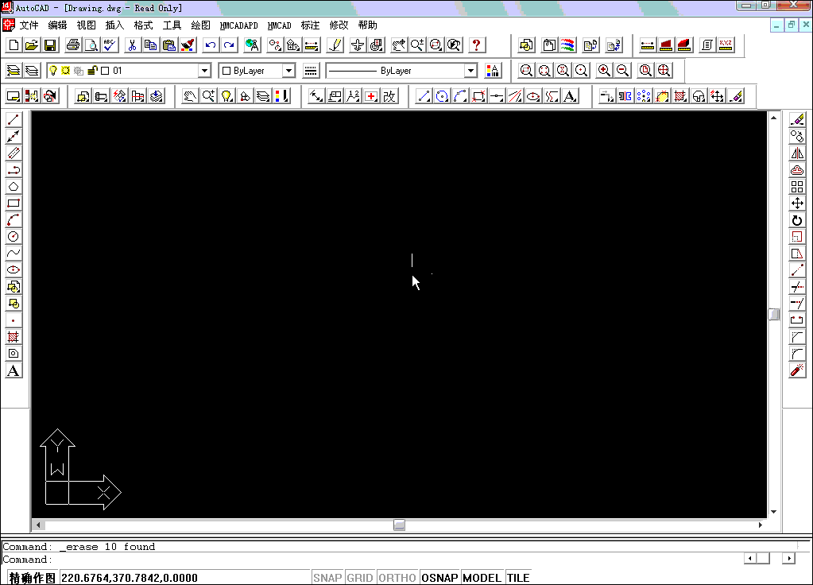Click the horizontal scrollbar thumb

pyautogui.click(x=399, y=525)
